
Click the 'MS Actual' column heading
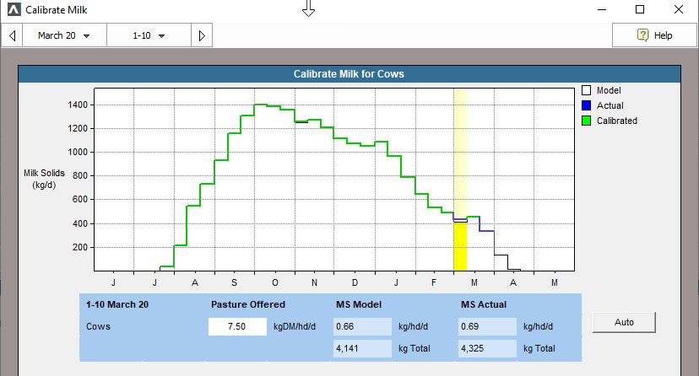click(x=484, y=305)
